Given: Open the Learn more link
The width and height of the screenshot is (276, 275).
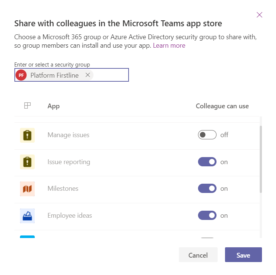Looking at the screenshot, I should 169,45.
